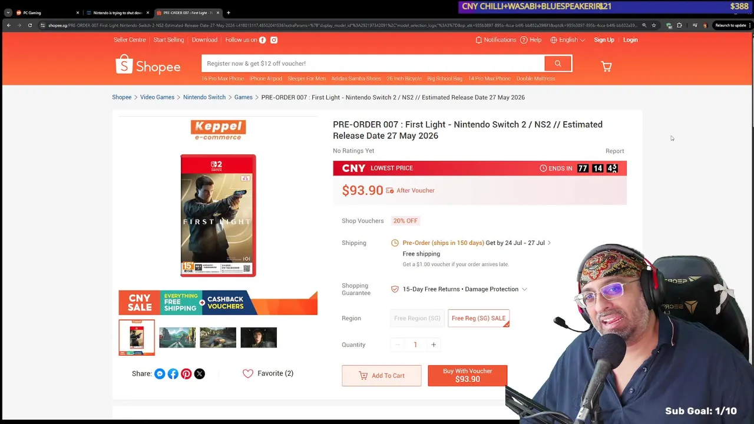Expand shipping details chevron after 27 Jul

[549, 243]
